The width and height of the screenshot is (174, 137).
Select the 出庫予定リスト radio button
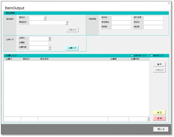[132, 56]
